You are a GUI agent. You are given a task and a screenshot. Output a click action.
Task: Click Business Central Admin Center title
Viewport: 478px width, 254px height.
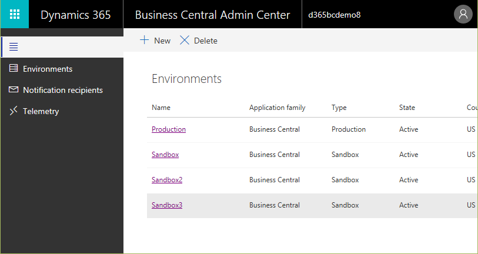[212, 15]
